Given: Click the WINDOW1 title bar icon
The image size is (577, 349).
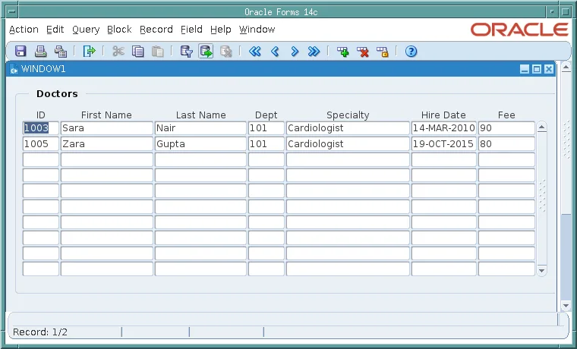Looking at the screenshot, I should [x=14, y=69].
